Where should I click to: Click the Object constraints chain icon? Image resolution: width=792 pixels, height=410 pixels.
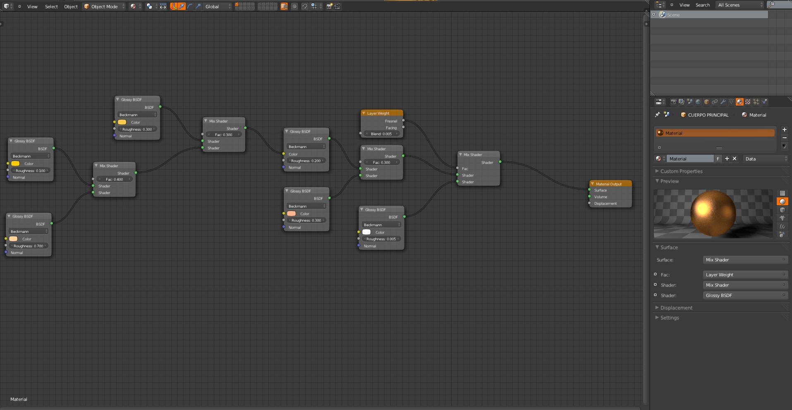tap(715, 102)
